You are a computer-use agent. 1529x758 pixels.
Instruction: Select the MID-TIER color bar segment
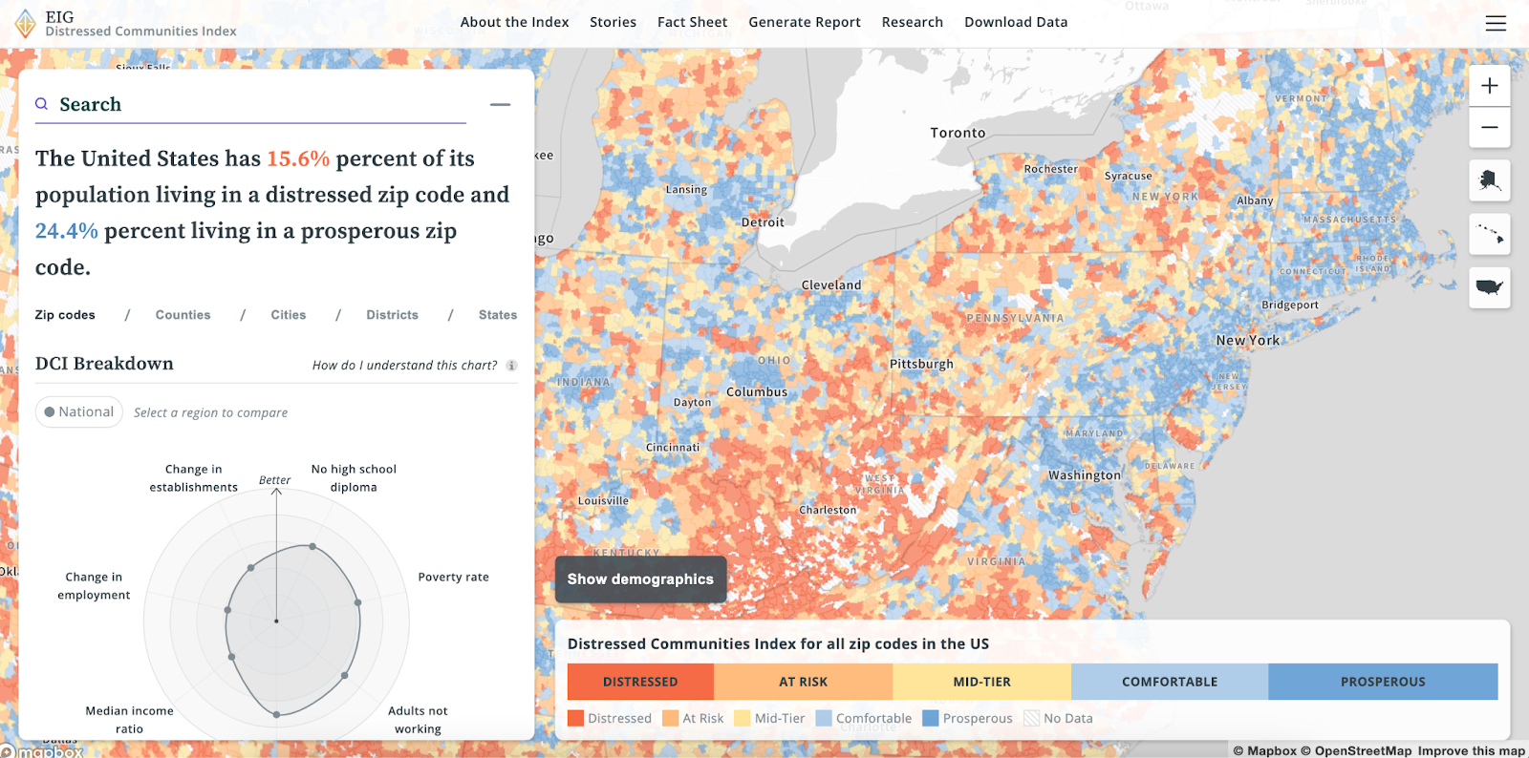(x=981, y=682)
